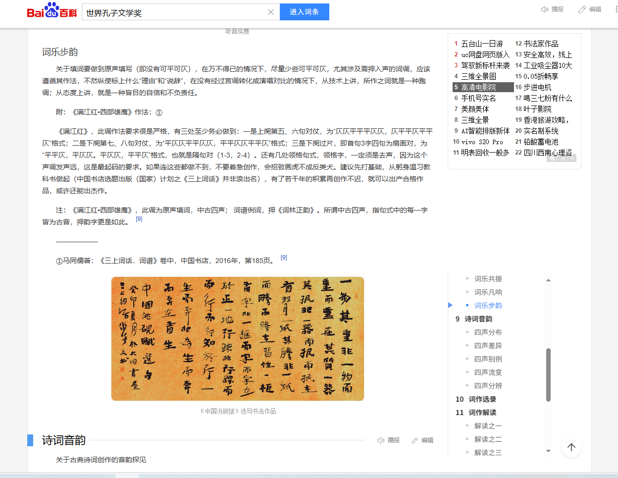The height and width of the screenshot is (478, 618).
Task: Click the blue current-section triangle marker
Action: [450, 305]
